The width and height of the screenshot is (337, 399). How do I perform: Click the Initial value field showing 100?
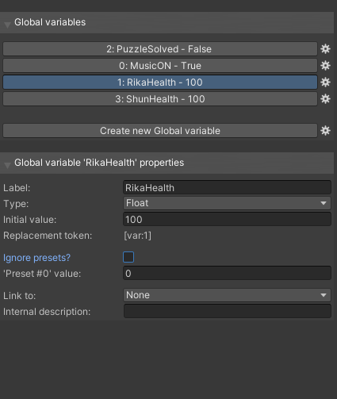click(227, 219)
